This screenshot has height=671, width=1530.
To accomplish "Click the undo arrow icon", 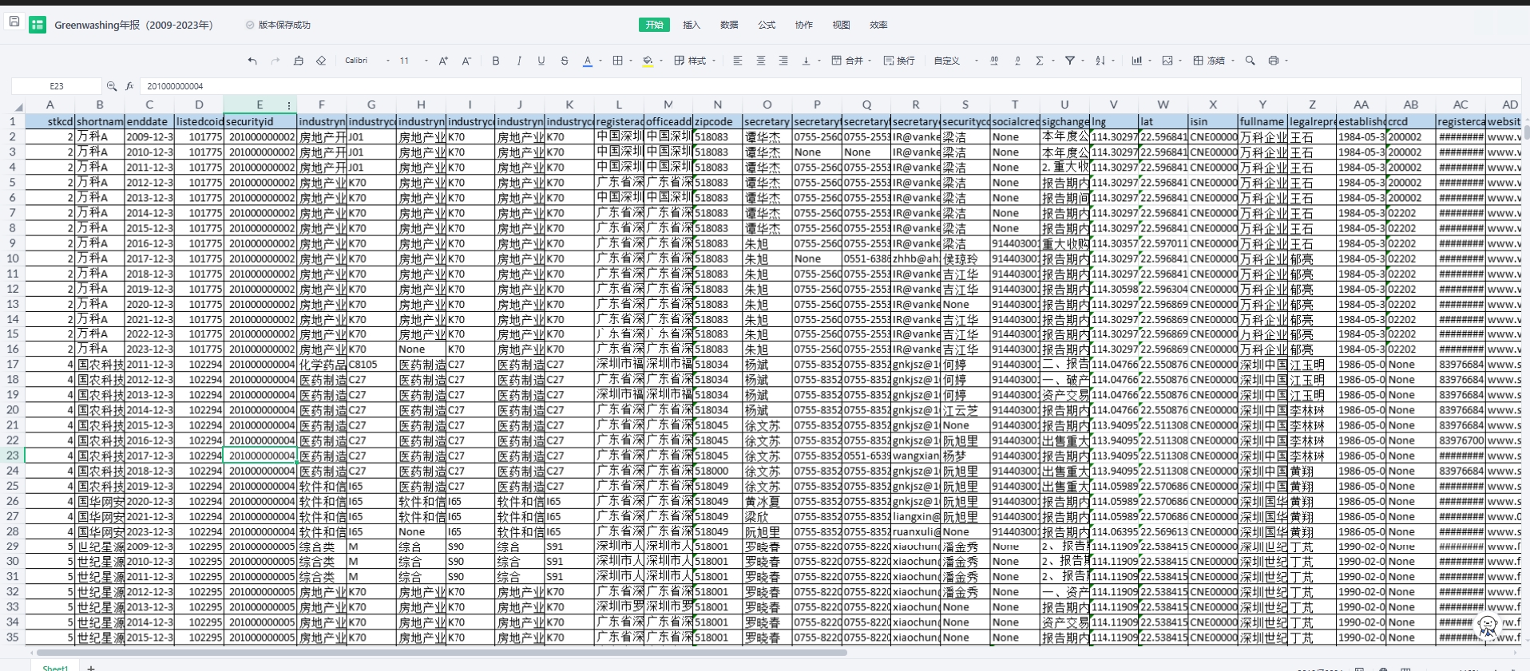I will 252,61.
